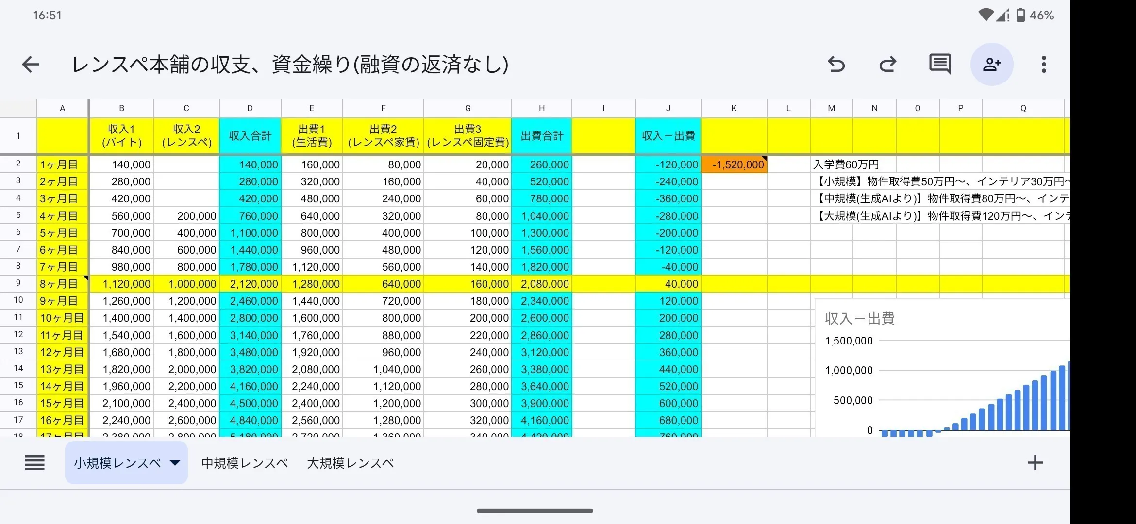
Task: Open the 小規模レンスペ sheet tab dropdown
Action: pos(174,463)
